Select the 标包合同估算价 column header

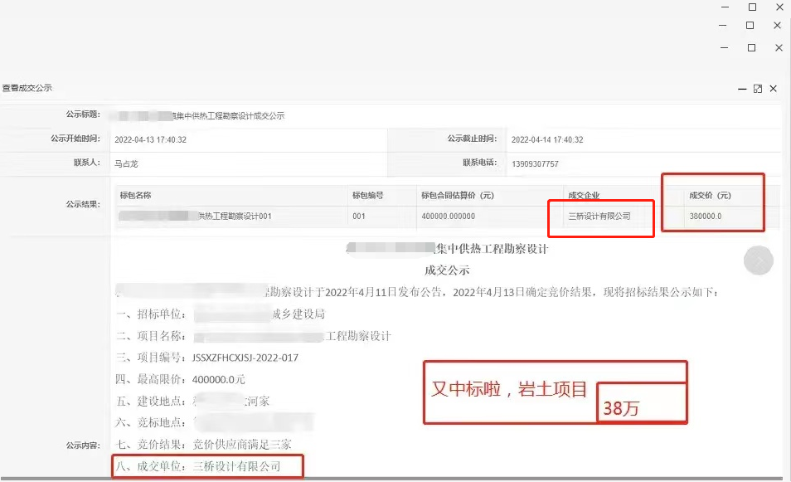pyautogui.click(x=458, y=196)
